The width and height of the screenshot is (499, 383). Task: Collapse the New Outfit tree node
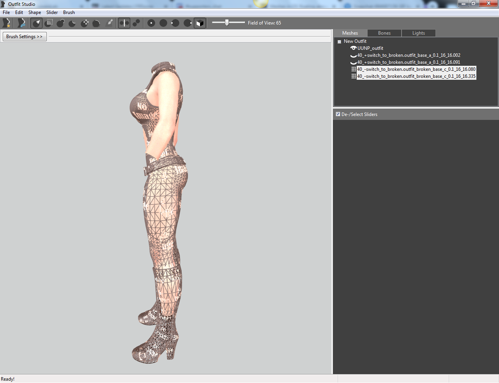coord(339,41)
